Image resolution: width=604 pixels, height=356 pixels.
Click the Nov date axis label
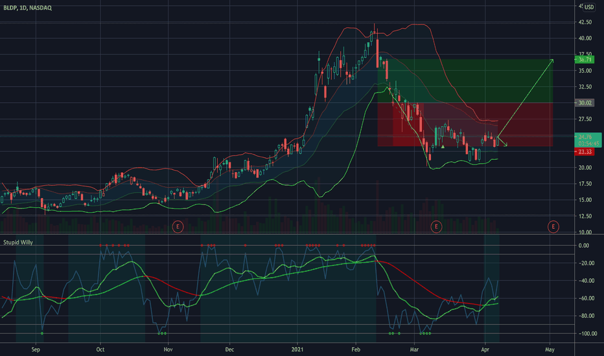point(168,350)
